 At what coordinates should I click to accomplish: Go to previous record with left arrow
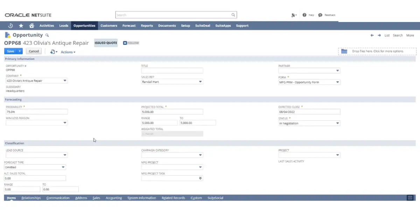click(x=372, y=35)
